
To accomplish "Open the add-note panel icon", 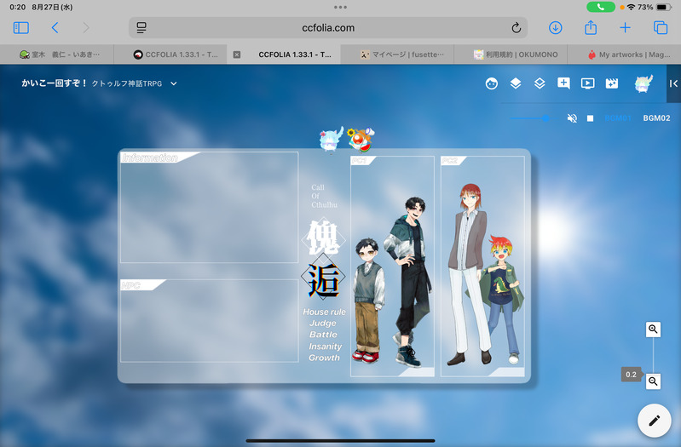I will pyautogui.click(x=563, y=83).
